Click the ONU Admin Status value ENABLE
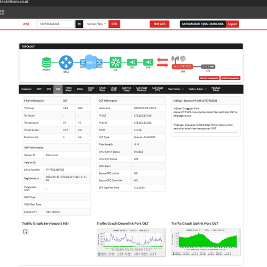The width and height of the screenshot is (267, 267). point(138,152)
